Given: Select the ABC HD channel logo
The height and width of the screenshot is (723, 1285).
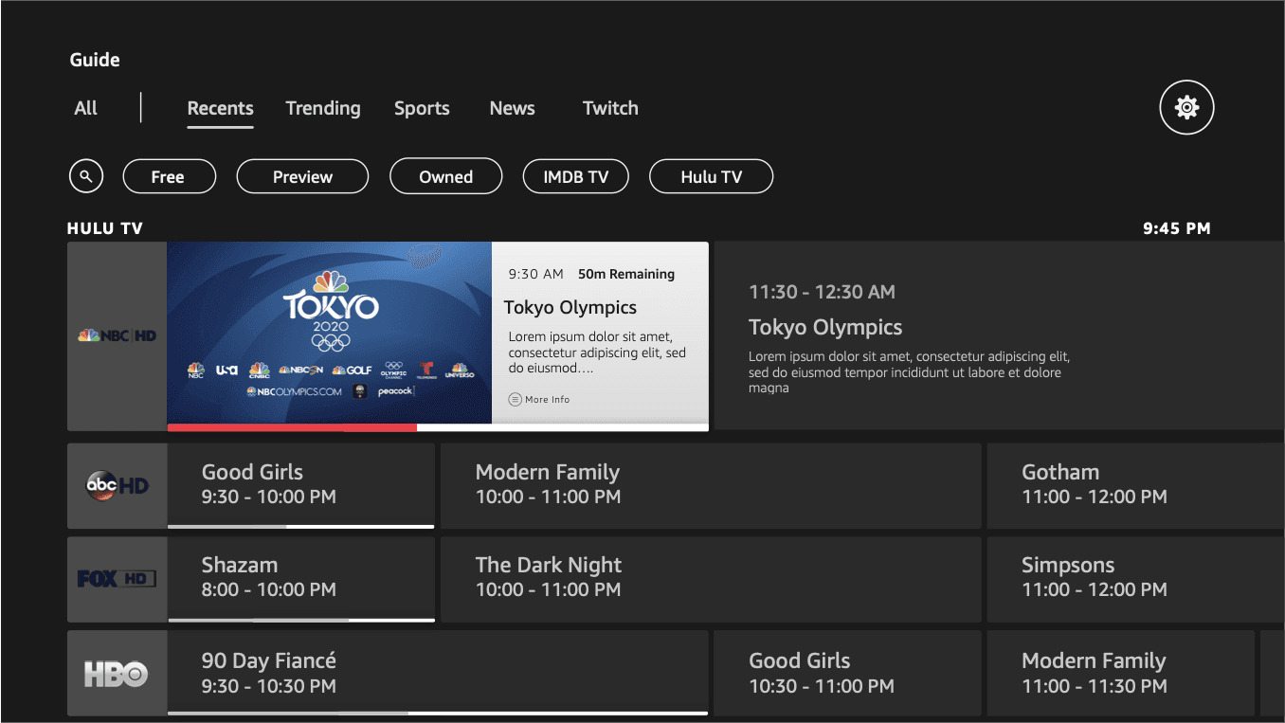Looking at the screenshot, I should coord(118,486).
